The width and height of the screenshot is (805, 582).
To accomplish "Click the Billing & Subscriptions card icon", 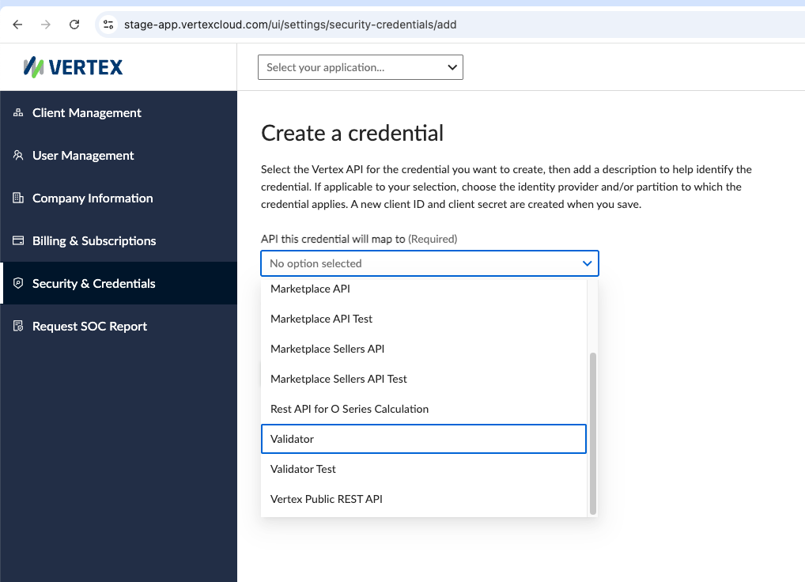I will 18,240.
